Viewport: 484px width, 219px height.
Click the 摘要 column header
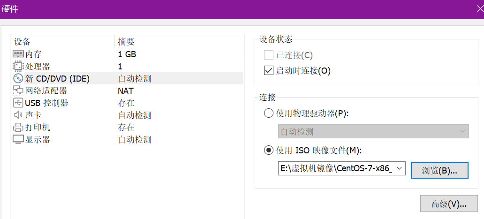pyautogui.click(x=126, y=42)
